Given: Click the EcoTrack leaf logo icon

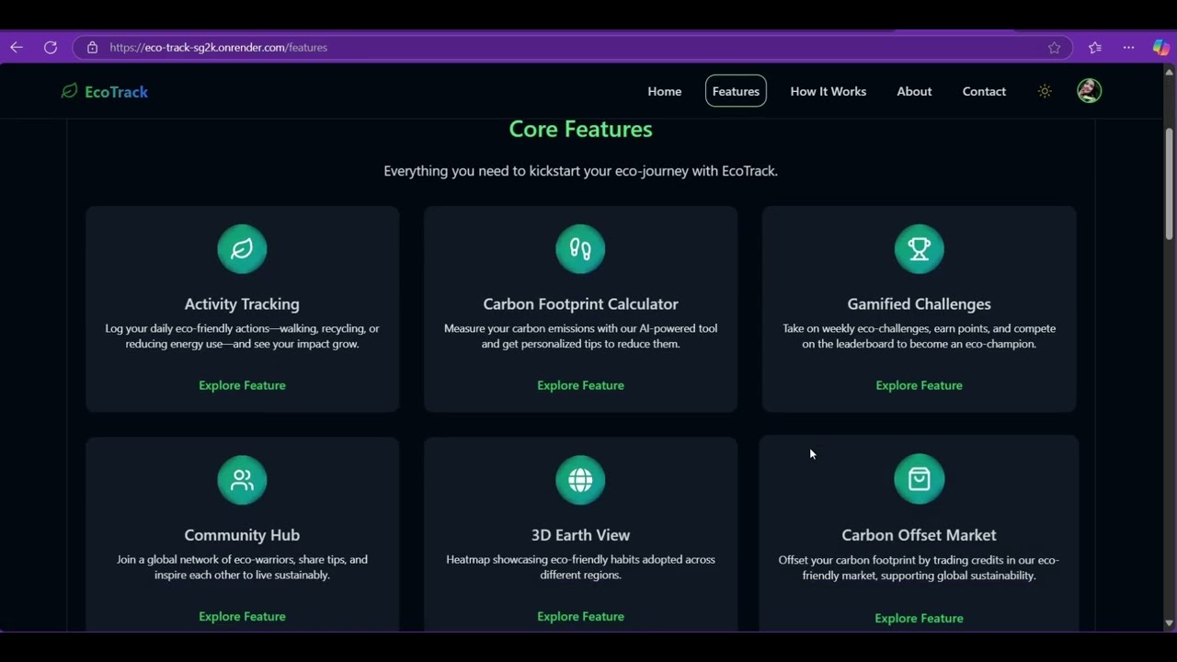Looking at the screenshot, I should [x=69, y=91].
